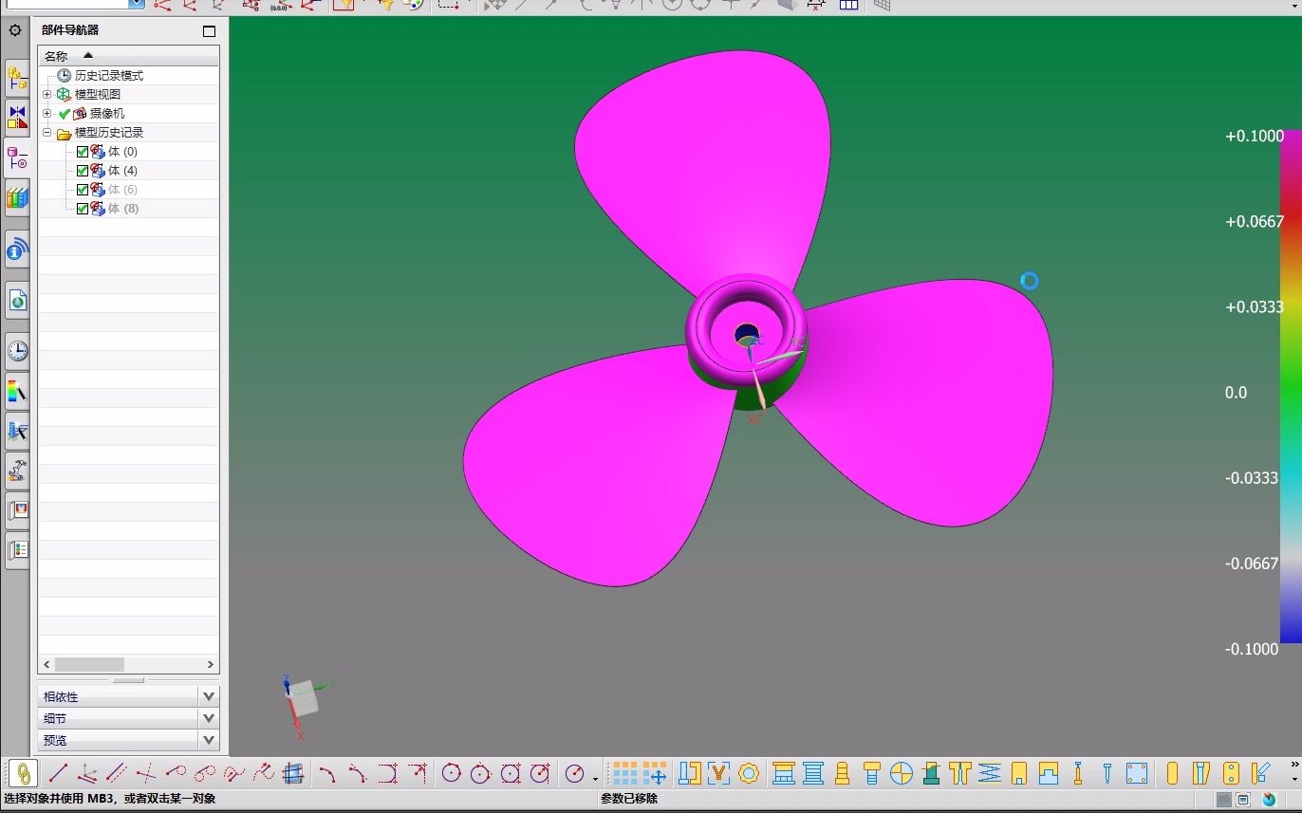This screenshot has height=813, width=1302.
Task: Open the Constraint Navigator sidebar tab
Action: [x=17, y=118]
